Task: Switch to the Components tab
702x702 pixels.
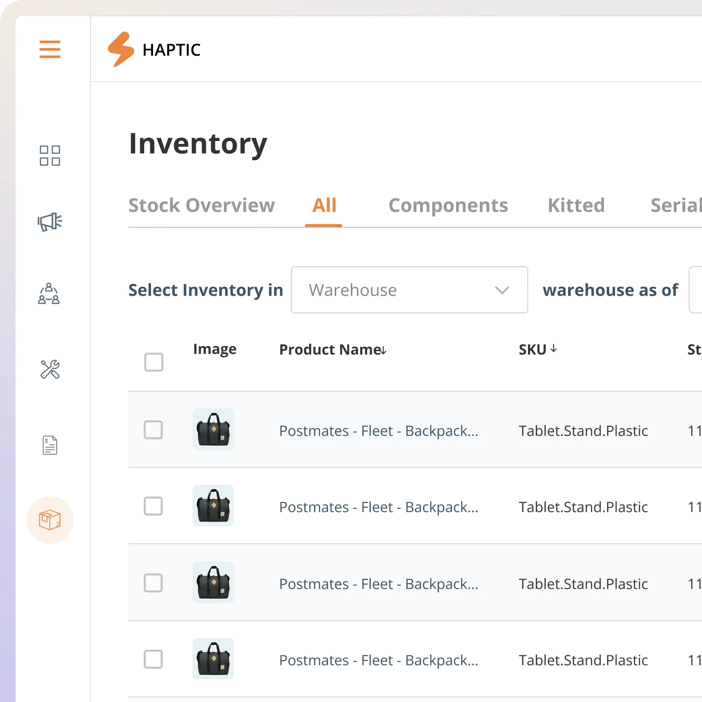Action: coord(448,205)
